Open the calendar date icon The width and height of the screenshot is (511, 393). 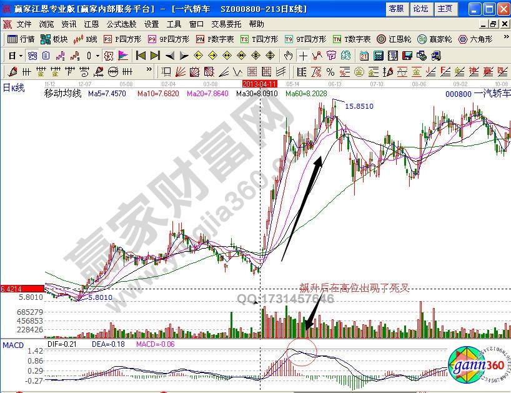click(x=364, y=55)
